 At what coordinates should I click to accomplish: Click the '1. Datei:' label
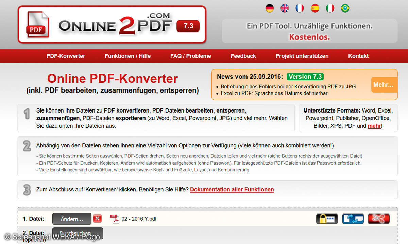34,219
